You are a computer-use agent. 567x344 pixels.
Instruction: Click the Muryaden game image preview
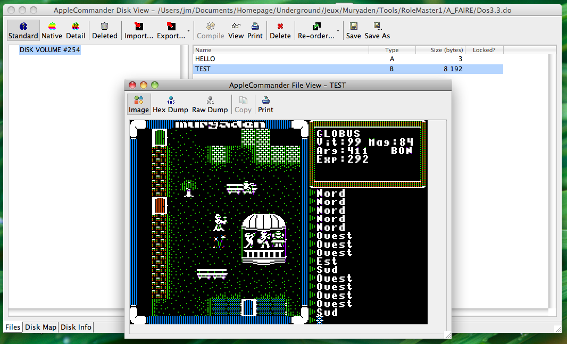coord(278,222)
